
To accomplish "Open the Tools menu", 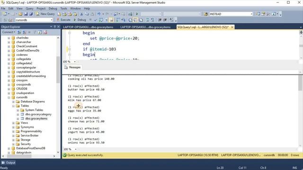I will click(x=63, y=8).
